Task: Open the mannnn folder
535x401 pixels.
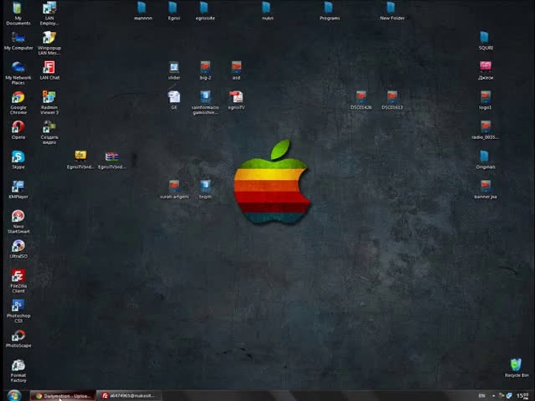Action: (143, 11)
